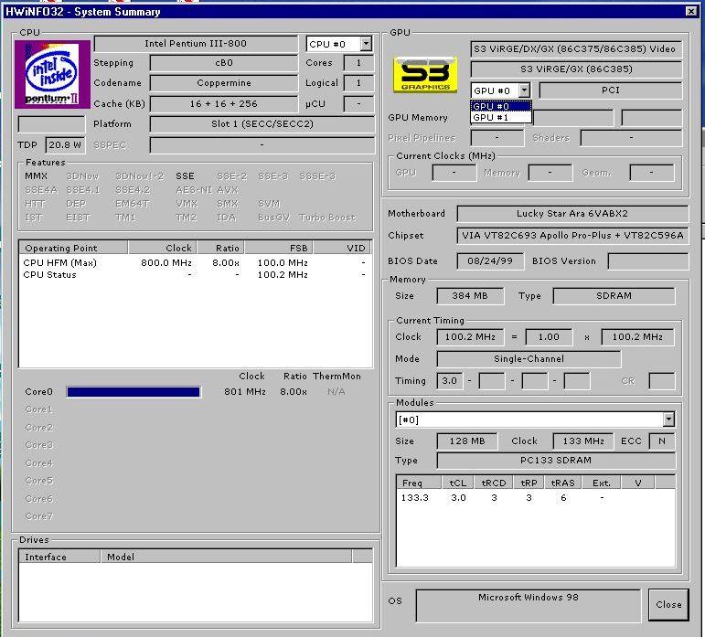Click the PC133 SDRAM module type field
The height and width of the screenshot is (637, 705).
(x=556, y=461)
